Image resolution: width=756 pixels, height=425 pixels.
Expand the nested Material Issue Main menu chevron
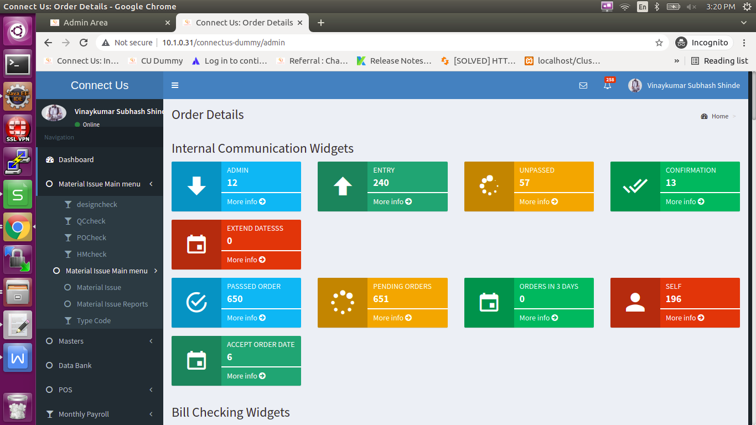[x=156, y=271]
